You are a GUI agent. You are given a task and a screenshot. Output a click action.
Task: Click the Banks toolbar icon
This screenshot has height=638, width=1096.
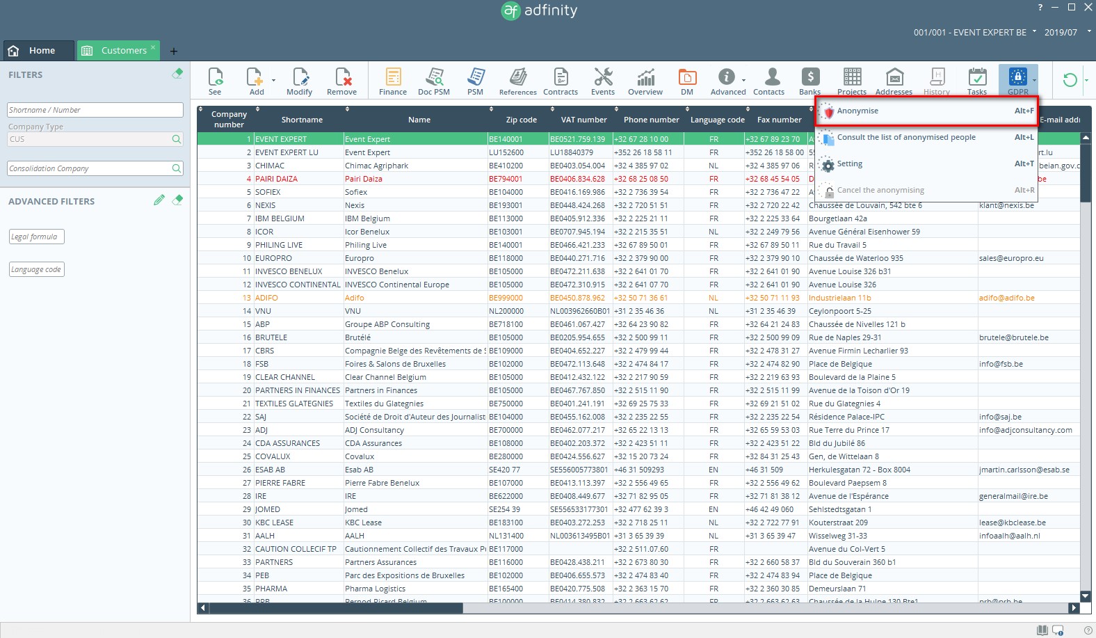809,81
